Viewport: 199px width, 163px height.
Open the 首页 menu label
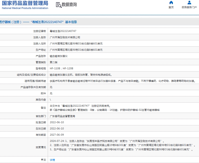(171, 8)
